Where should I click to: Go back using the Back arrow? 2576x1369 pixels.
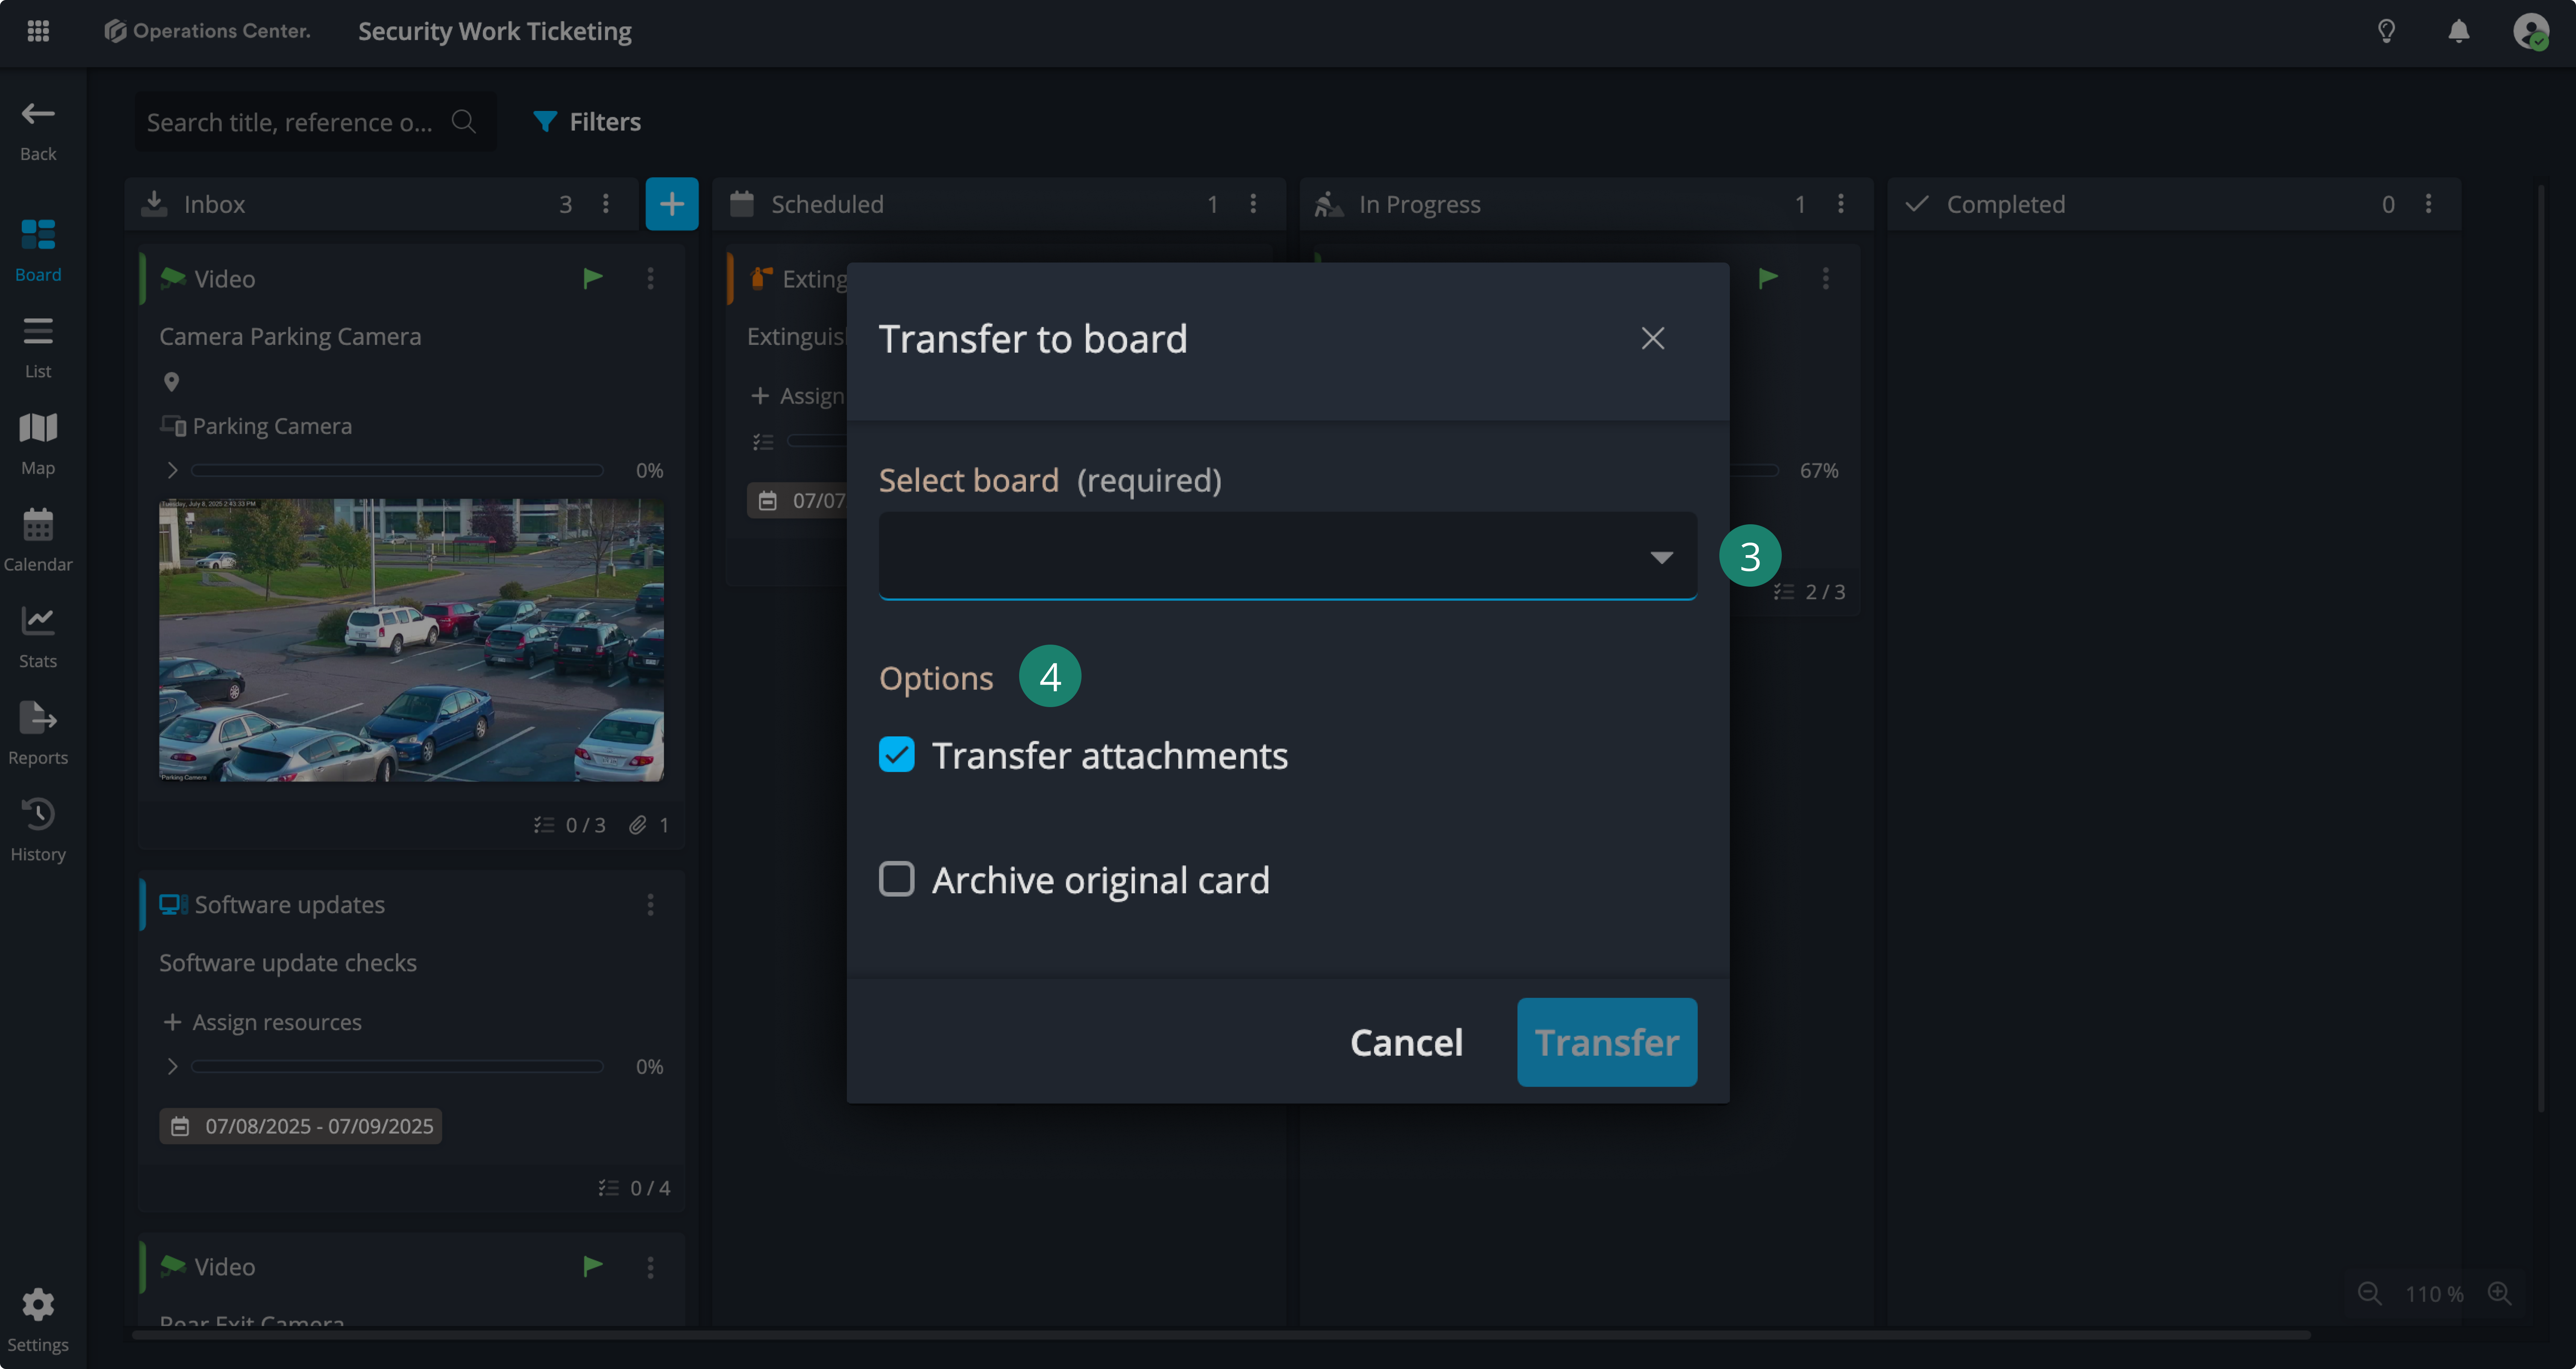coord(38,131)
